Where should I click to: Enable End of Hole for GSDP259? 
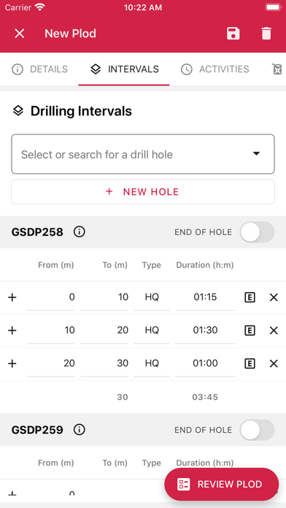pos(257,430)
